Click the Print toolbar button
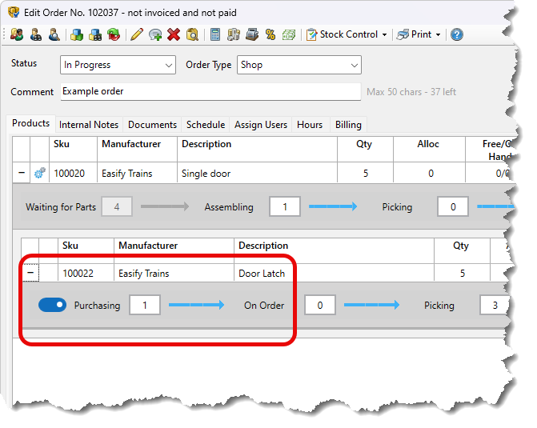Image resolution: width=537 pixels, height=428 pixels. point(415,34)
